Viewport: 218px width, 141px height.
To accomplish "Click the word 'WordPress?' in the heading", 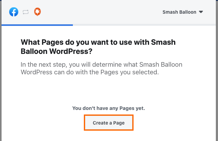I will (73, 51).
